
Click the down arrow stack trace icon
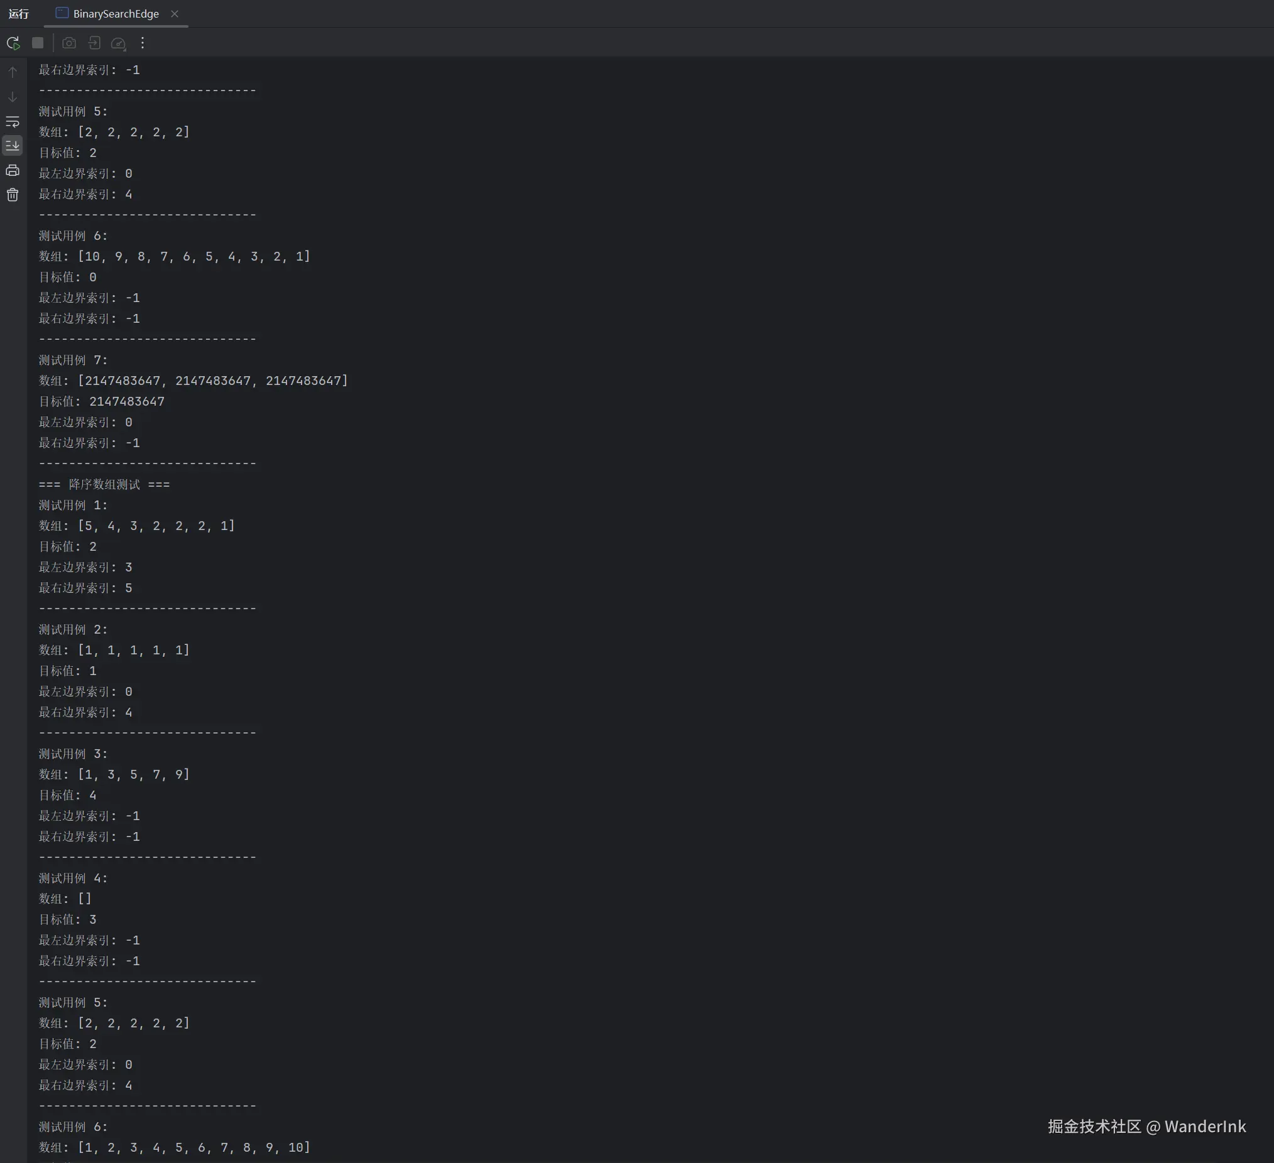click(13, 97)
